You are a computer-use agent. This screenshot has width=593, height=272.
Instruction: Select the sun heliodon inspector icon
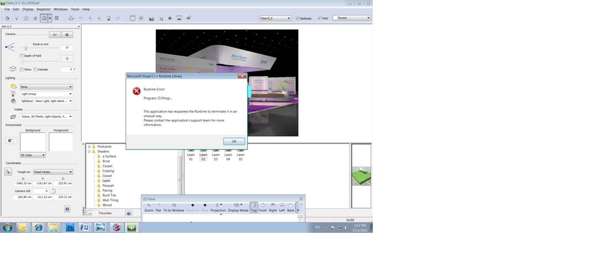coord(25,18)
